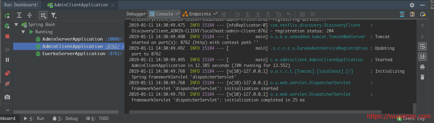Click the memory view magnifier icon

click(412, 14)
